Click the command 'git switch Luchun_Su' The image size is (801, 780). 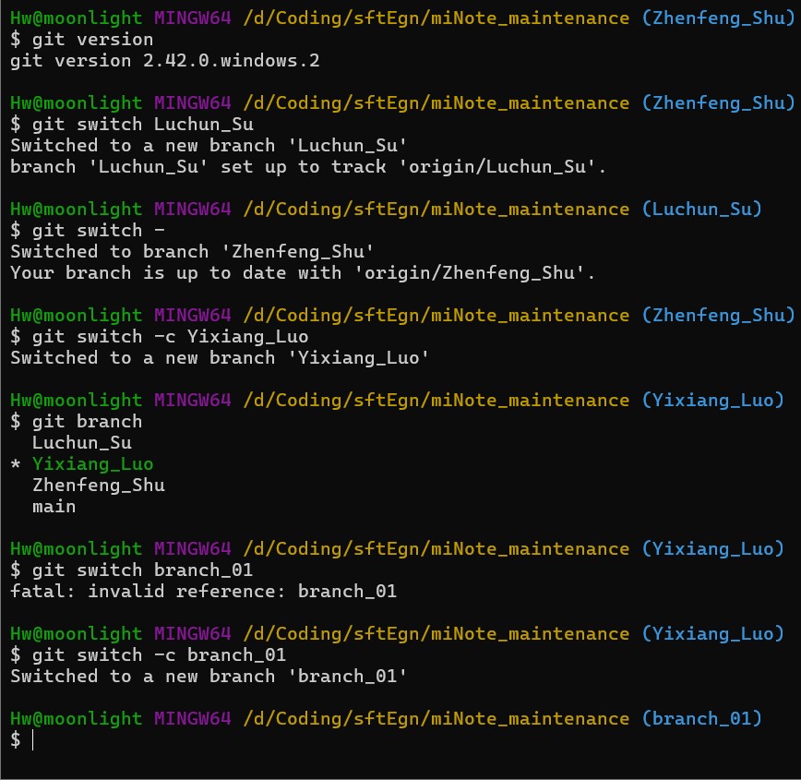[132, 125]
